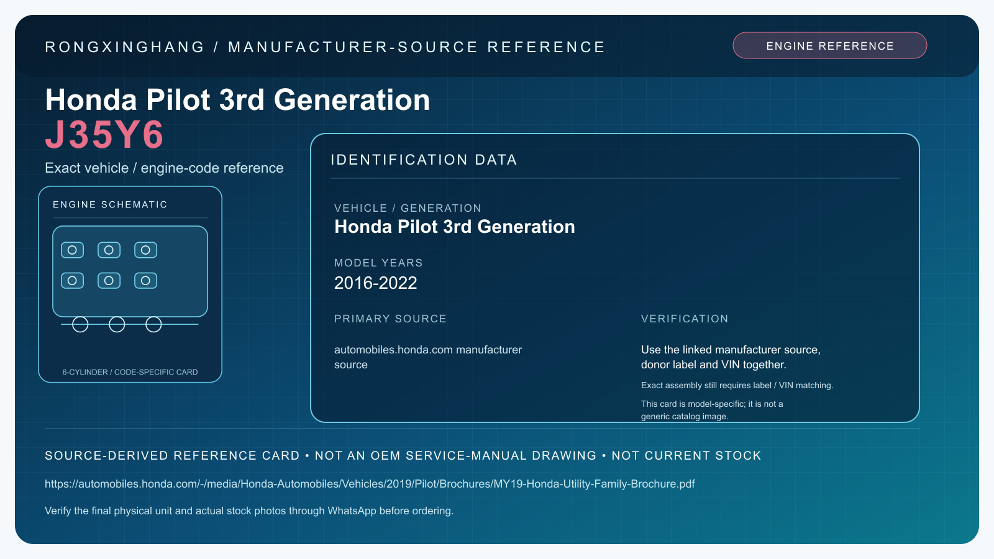
Task: Click the 'Verify the final physical unit' WhatsApp note
Action: pos(249,511)
